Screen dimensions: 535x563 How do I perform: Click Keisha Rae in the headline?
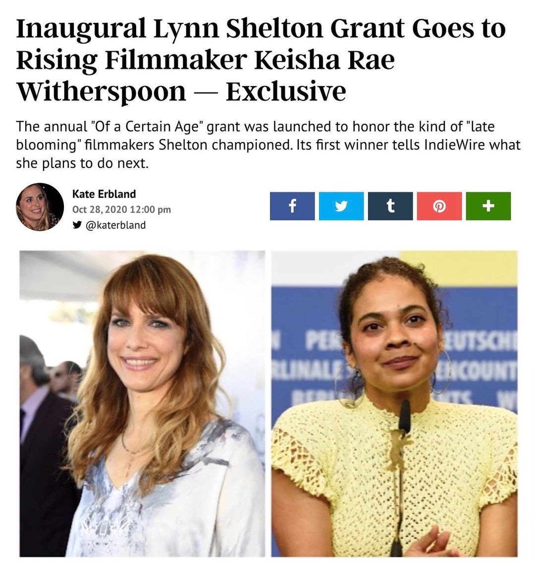tap(325, 60)
